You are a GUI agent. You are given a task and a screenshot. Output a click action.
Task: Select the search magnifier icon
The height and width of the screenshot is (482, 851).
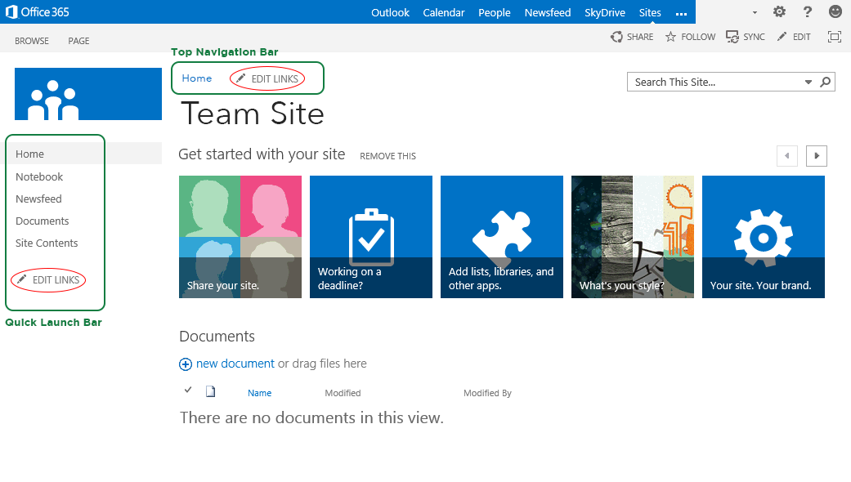[826, 82]
